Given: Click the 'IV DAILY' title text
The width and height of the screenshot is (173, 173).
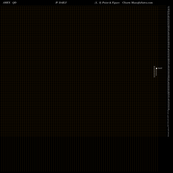Looking at the screenshot, I should pos(61,2).
